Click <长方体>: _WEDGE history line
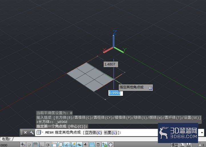Viewport: 206px width, 147px height. [52, 122]
